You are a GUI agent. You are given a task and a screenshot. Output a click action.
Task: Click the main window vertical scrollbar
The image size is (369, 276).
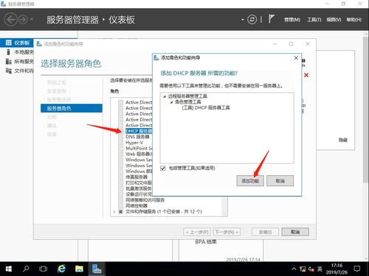(x=365, y=109)
